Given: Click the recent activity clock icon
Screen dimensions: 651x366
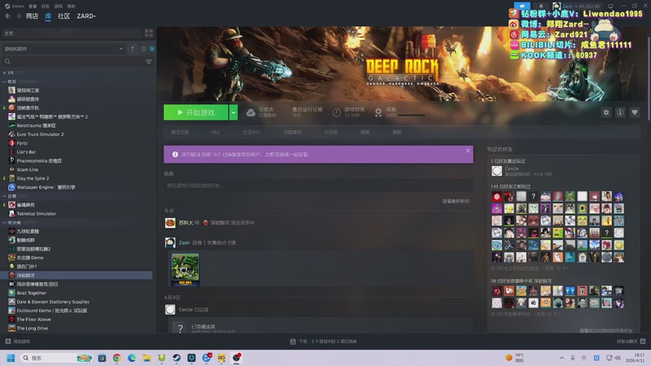Looking at the screenshot, I should (x=143, y=49).
